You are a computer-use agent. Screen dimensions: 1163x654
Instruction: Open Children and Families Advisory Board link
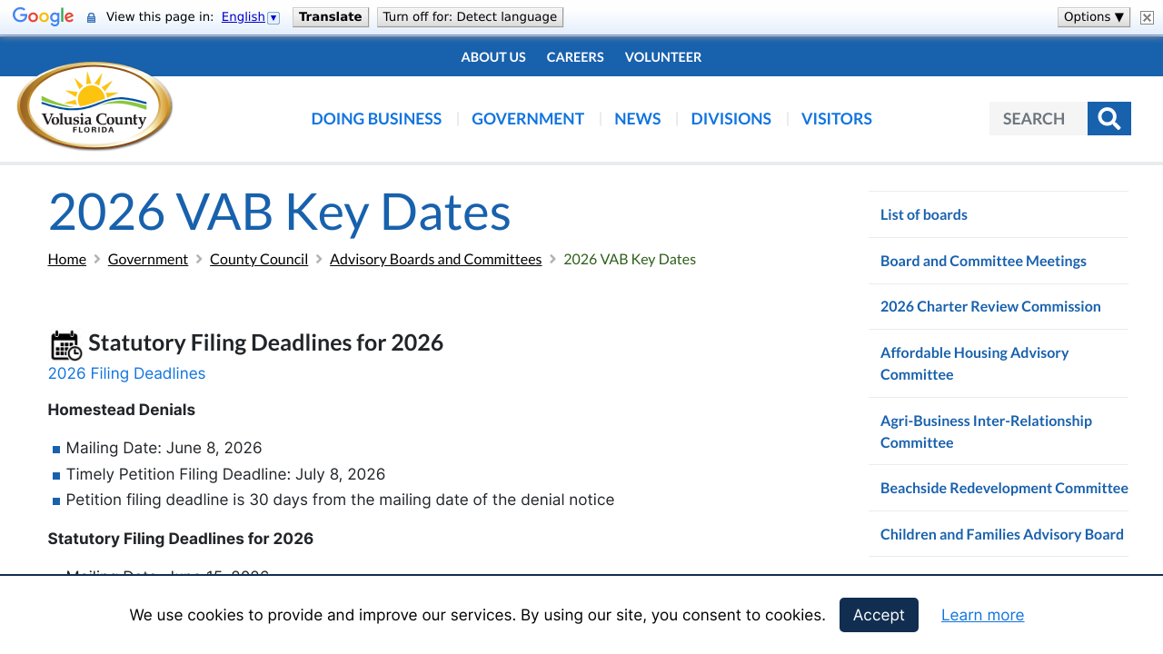1002,534
